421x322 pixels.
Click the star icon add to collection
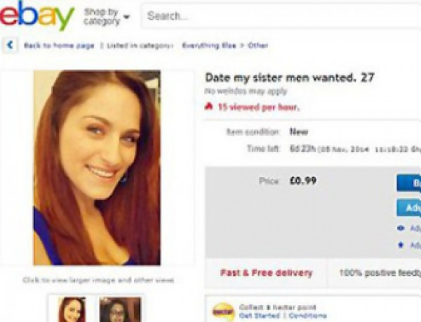click(401, 245)
